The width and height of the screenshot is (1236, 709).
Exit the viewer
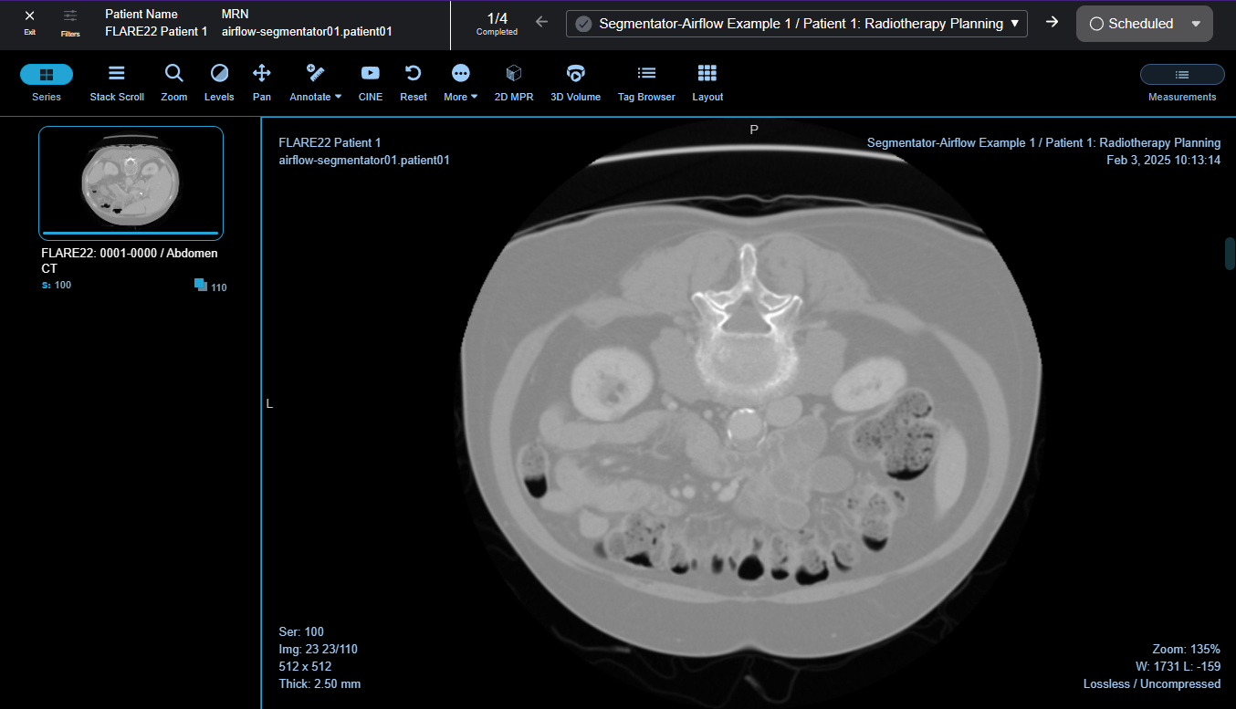coord(30,22)
